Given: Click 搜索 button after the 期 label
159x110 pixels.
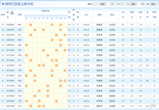Looking at the screenshot, I should point(153,4).
